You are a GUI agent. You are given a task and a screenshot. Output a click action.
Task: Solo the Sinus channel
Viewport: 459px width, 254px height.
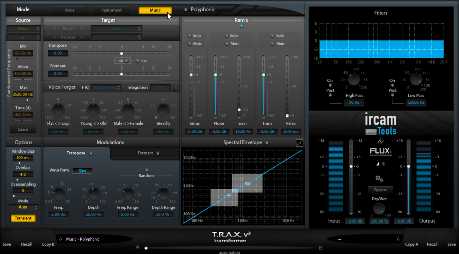point(189,36)
